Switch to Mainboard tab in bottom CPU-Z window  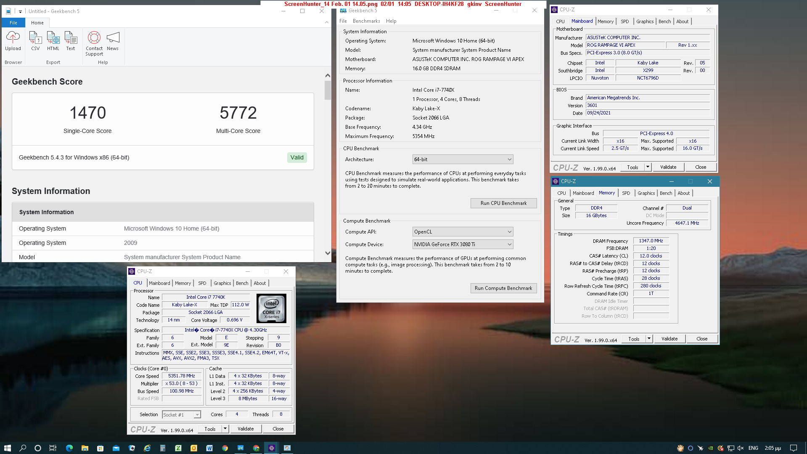coord(159,283)
